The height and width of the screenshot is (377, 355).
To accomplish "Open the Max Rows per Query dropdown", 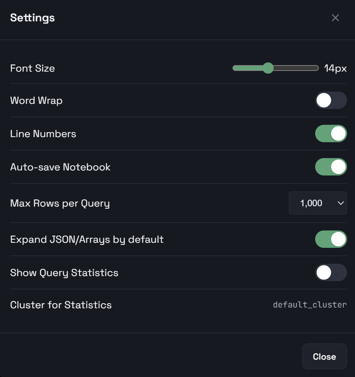I will pos(318,203).
